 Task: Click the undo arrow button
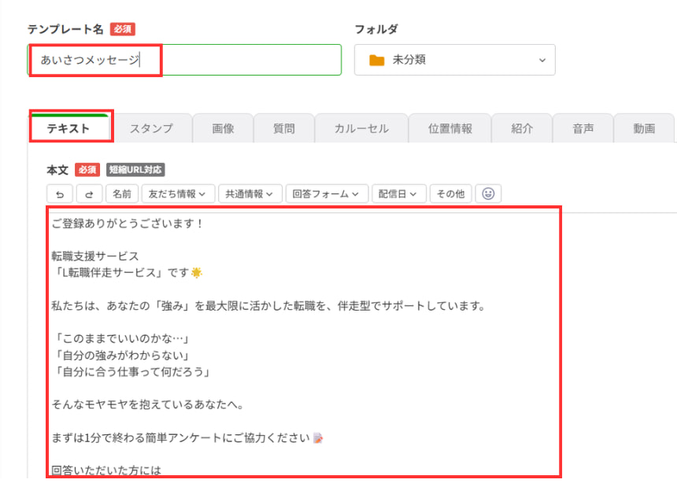[60, 194]
